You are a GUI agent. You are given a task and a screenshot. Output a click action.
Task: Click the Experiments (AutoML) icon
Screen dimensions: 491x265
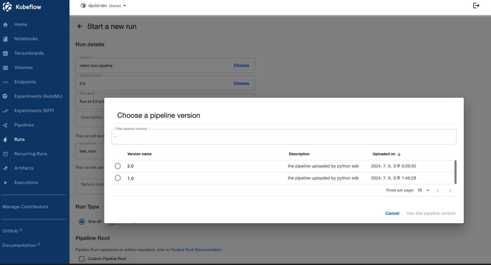(5, 96)
